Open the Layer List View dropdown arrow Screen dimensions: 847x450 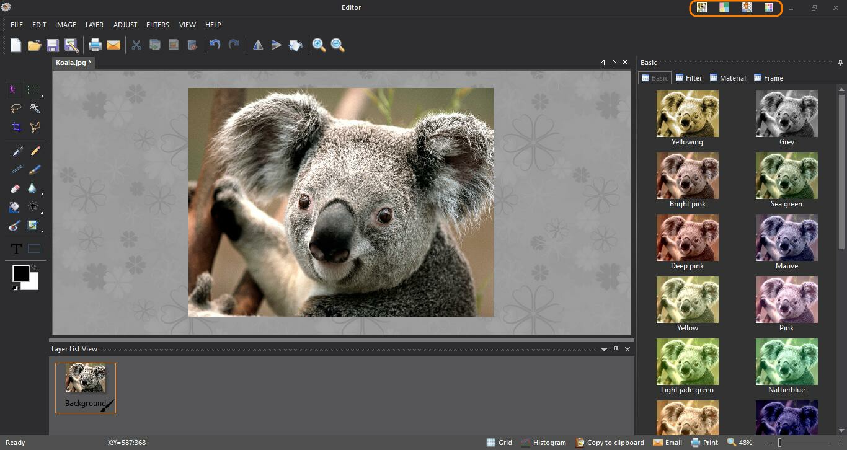pos(604,350)
